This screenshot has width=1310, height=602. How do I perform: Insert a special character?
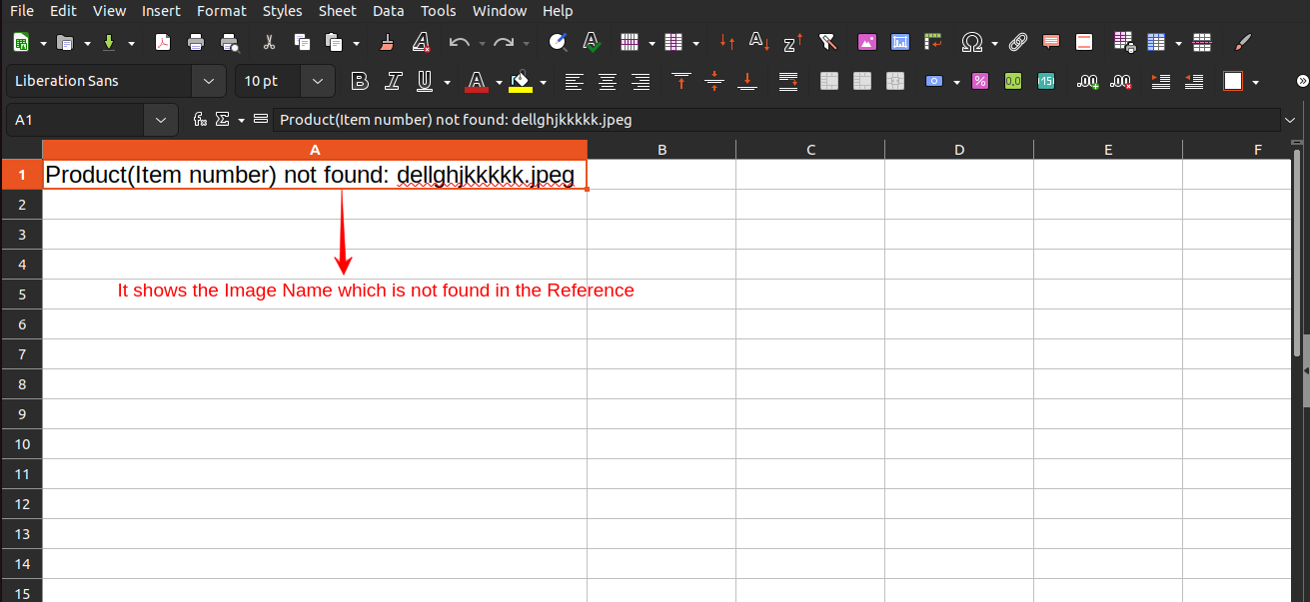point(972,41)
